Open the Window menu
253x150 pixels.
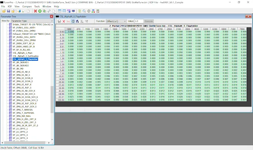[x=47, y=6]
